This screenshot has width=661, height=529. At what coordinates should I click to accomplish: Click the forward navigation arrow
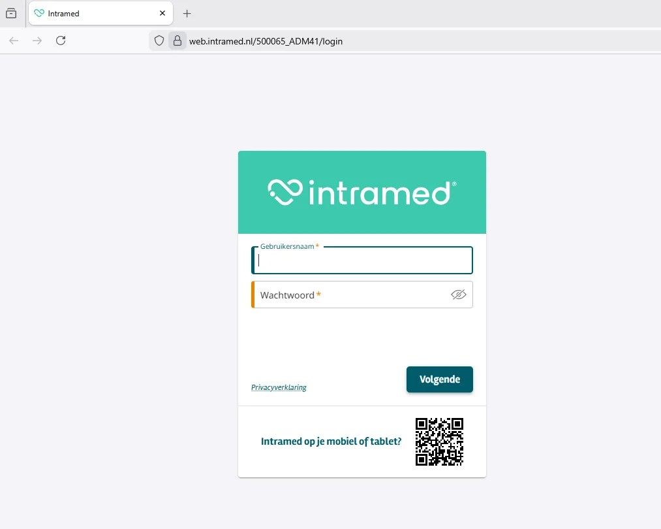tap(37, 40)
